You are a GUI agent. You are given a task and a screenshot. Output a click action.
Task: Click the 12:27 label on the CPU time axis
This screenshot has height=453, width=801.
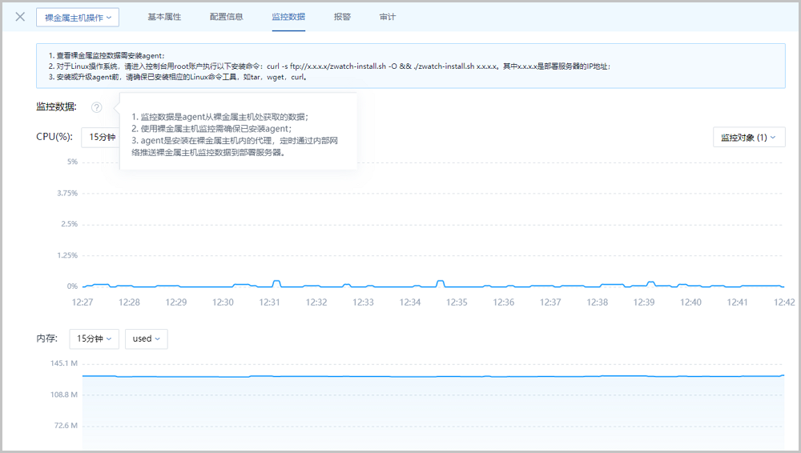point(83,303)
